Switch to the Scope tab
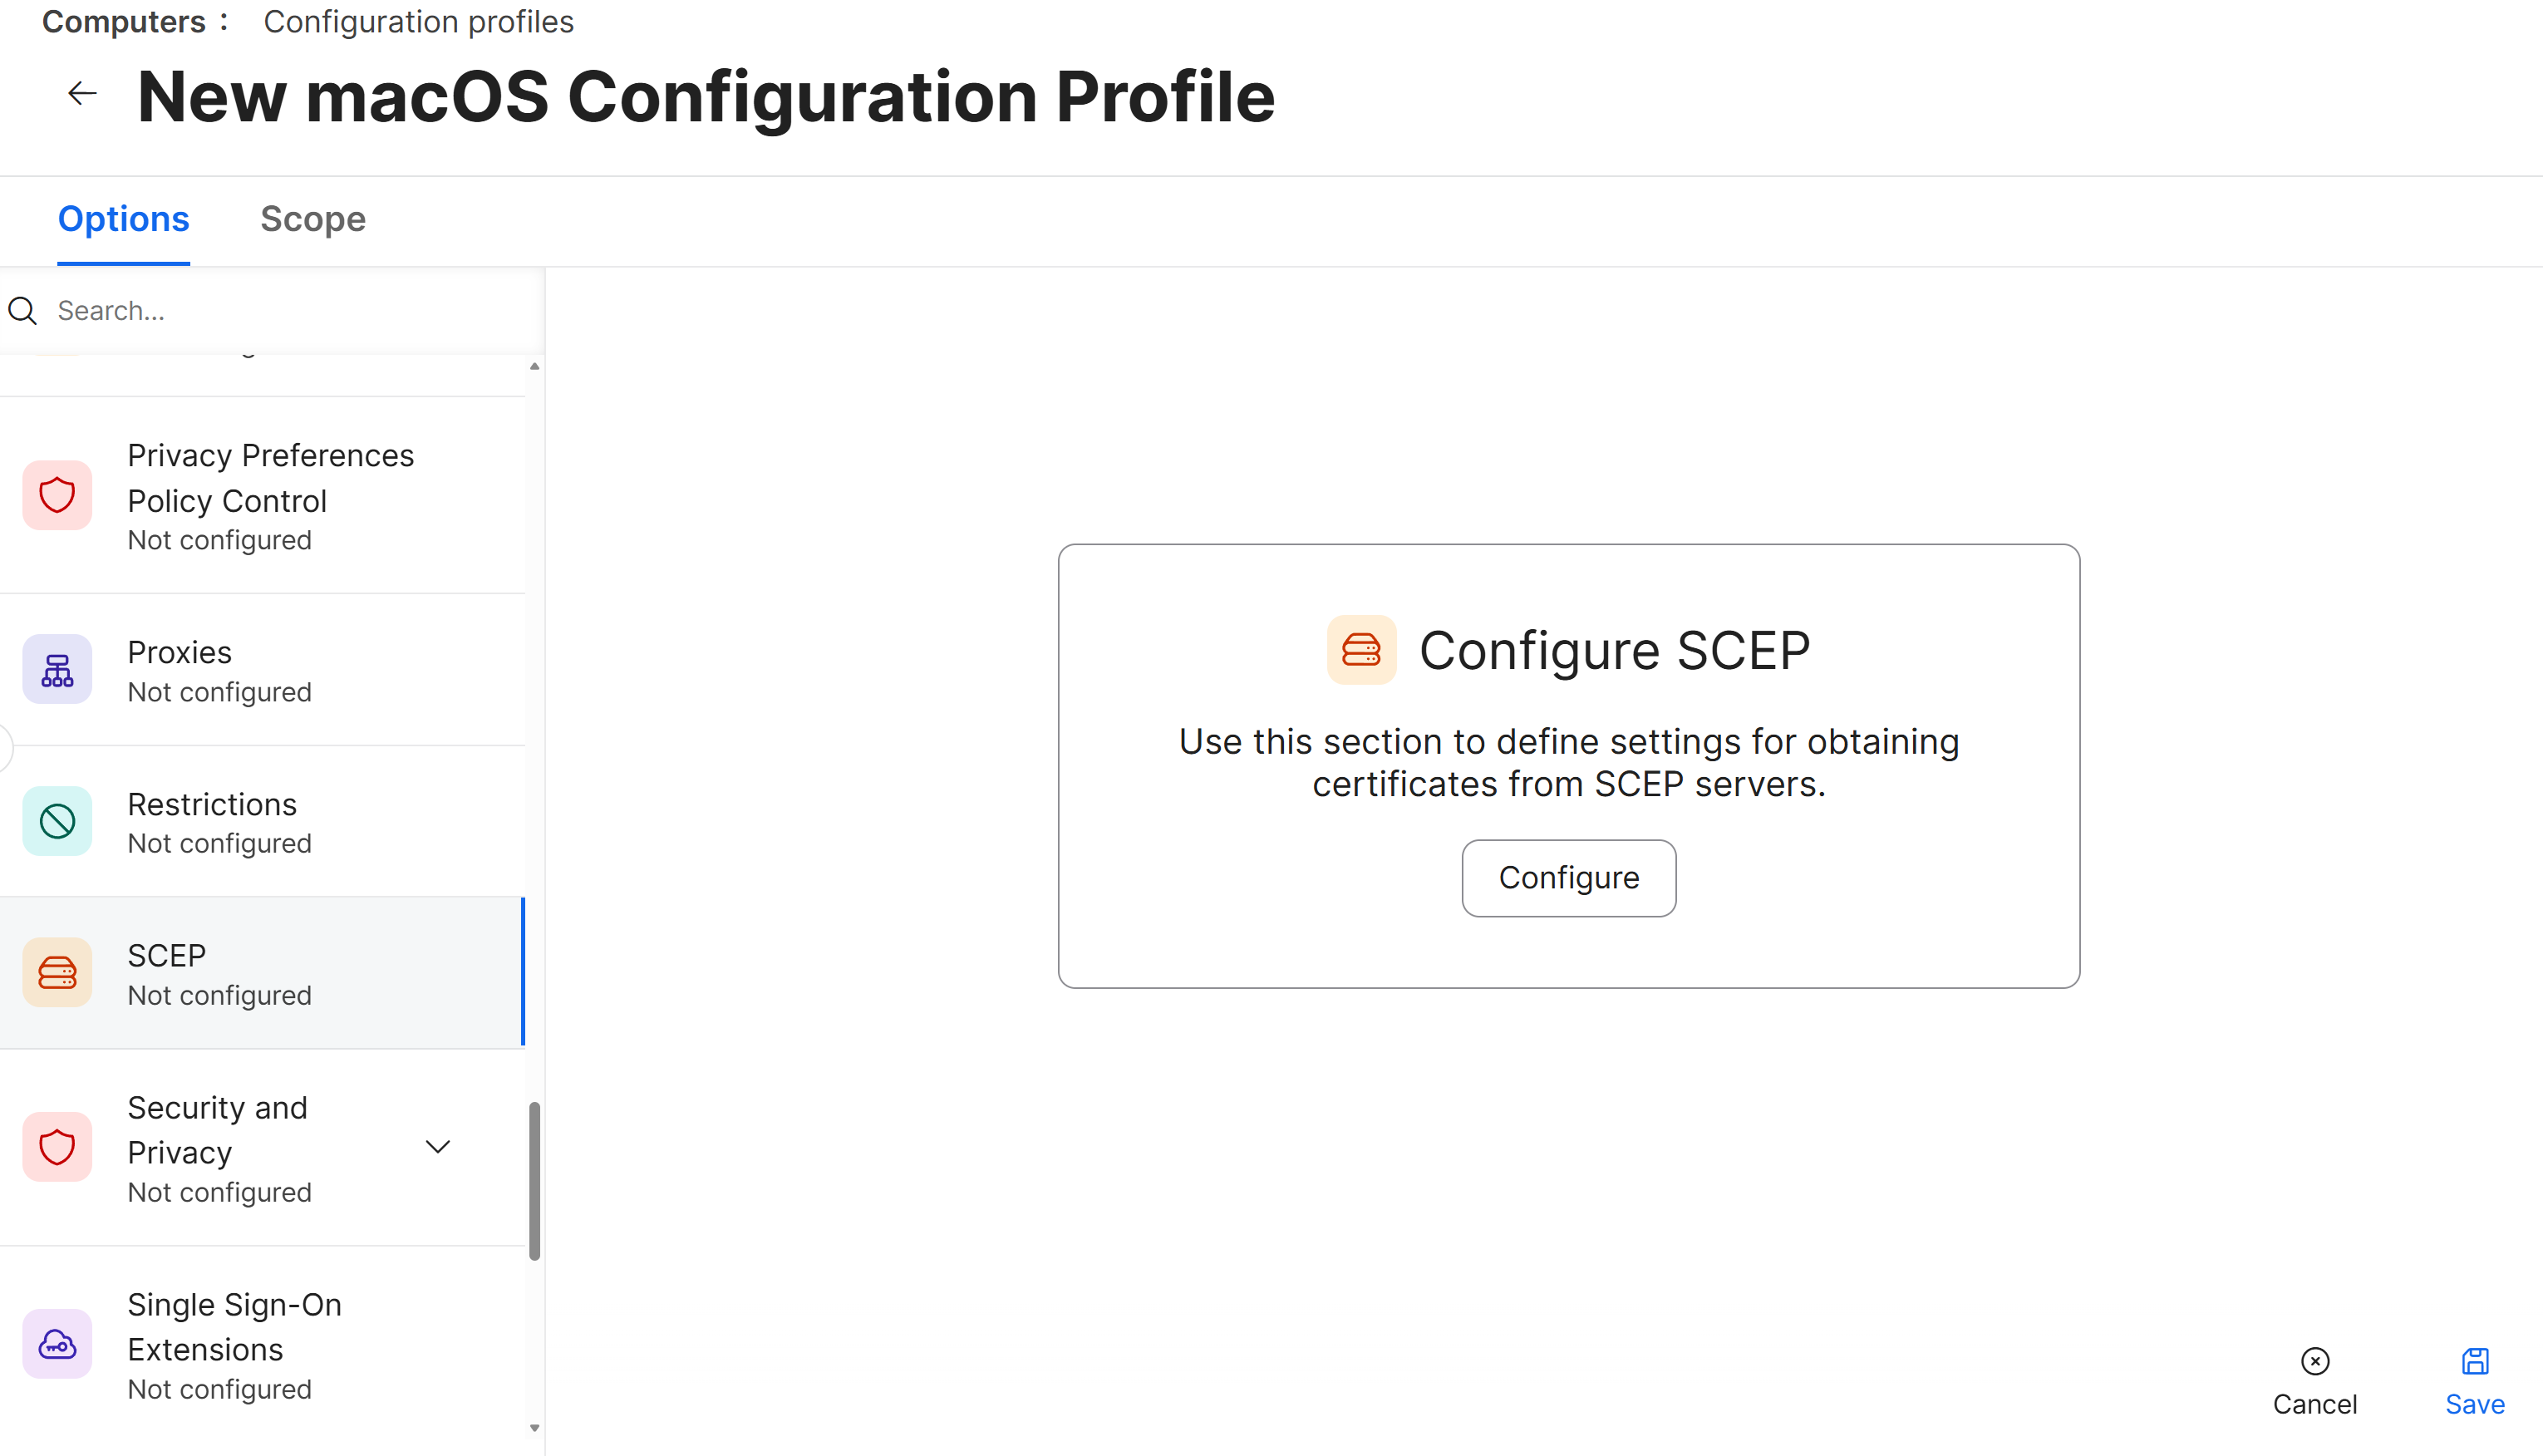 [313, 219]
